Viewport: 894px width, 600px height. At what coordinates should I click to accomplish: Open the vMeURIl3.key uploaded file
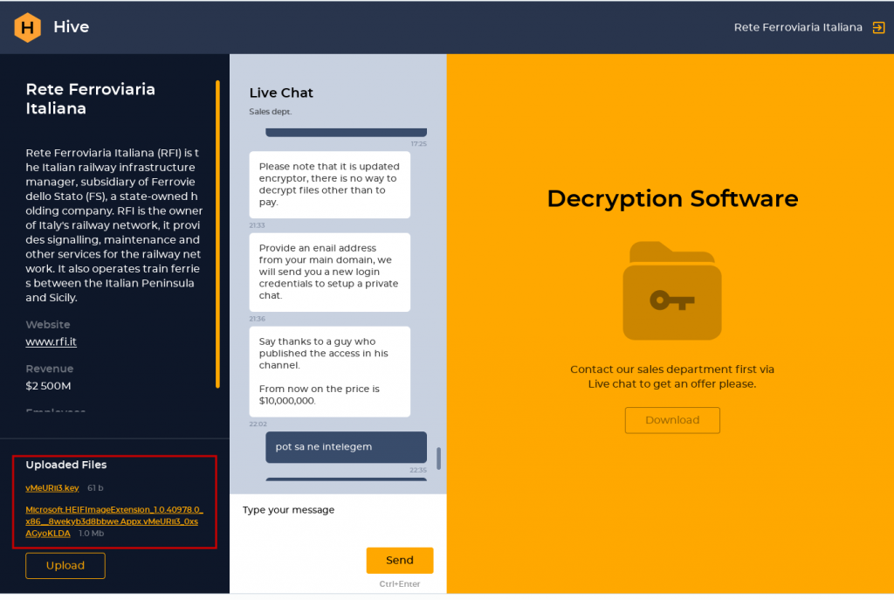(52, 487)
